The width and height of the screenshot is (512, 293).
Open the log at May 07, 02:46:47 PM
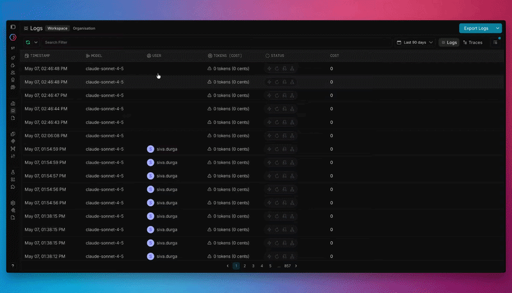point(262,95)
